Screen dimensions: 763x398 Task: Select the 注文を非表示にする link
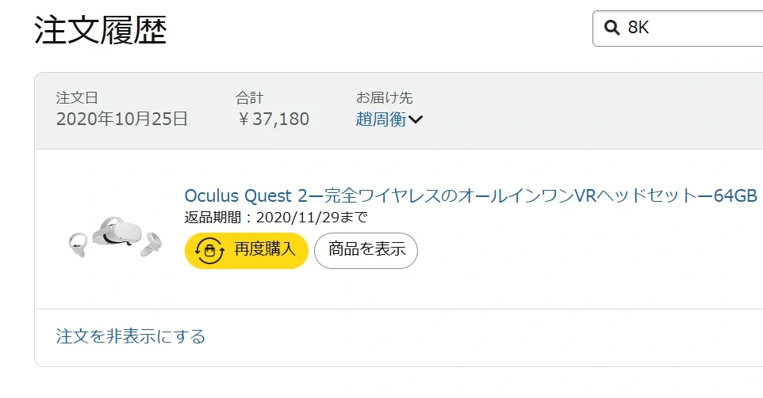point(131,336)
